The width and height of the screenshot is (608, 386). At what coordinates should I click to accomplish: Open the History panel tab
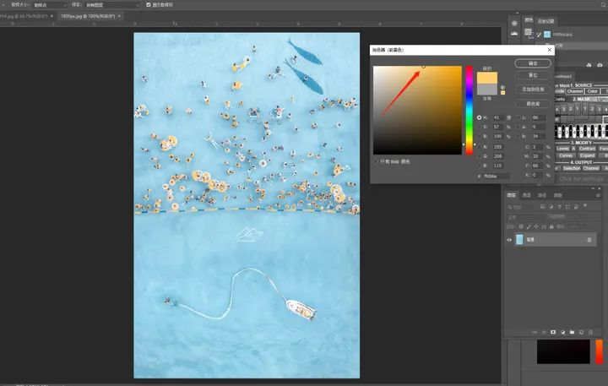coord(546,21)
